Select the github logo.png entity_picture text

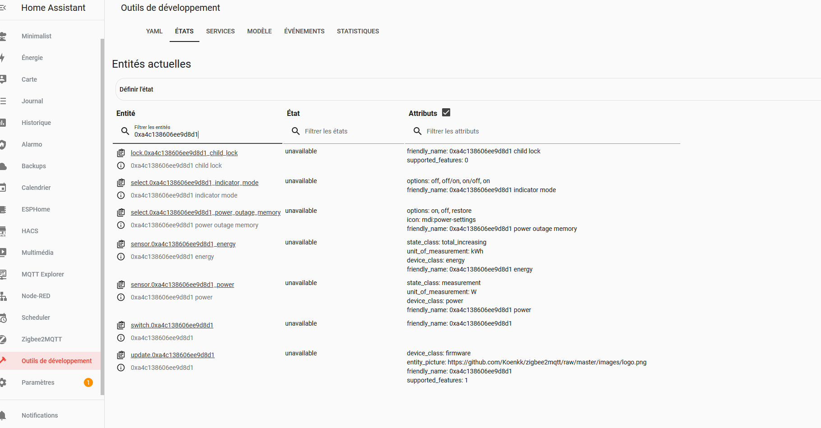click(x=526, y=362)
